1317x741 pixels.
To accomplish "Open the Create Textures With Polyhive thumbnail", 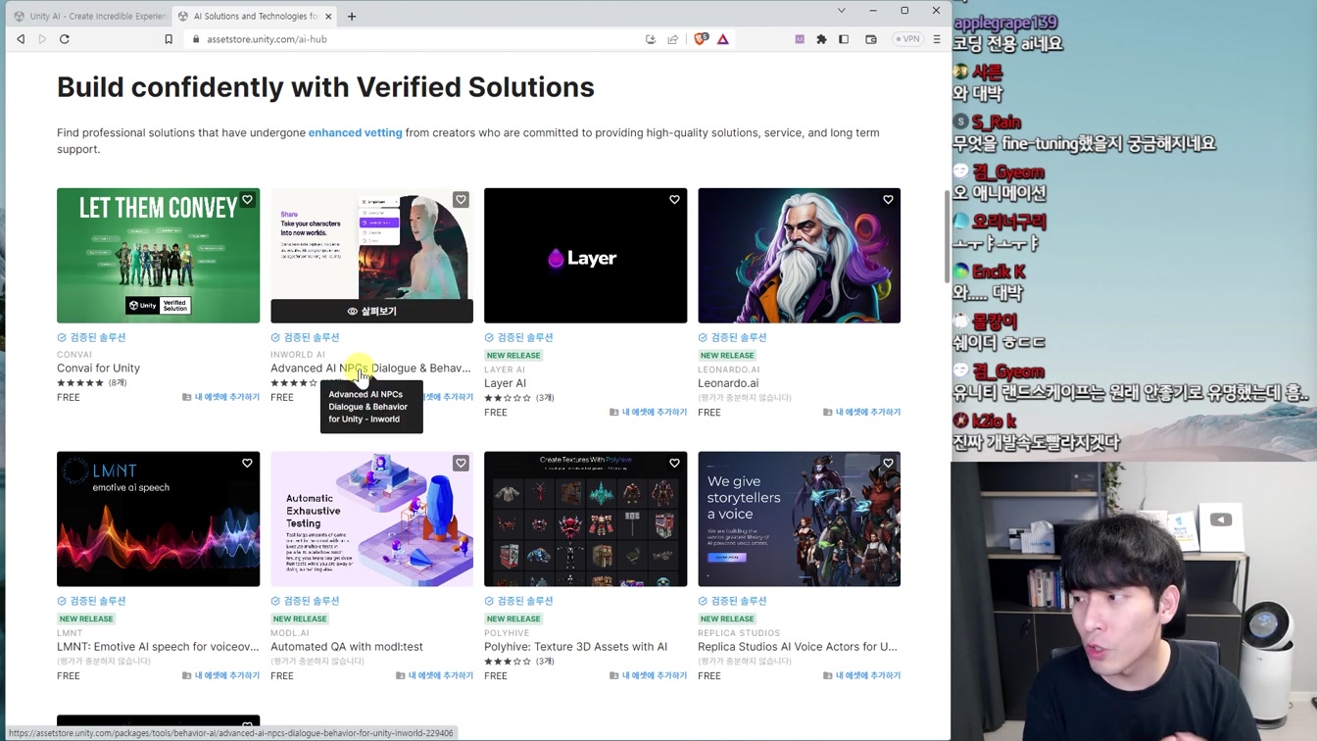I will pos(585,519).
